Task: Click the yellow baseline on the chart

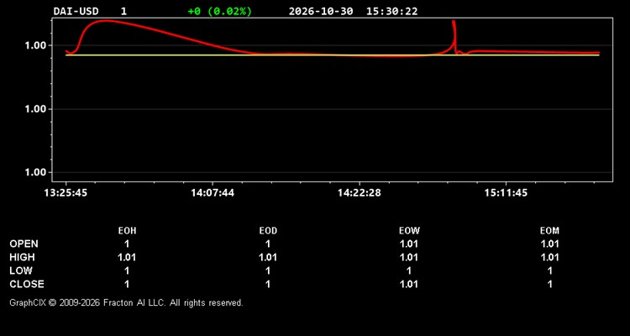Action: click(333, 55)
